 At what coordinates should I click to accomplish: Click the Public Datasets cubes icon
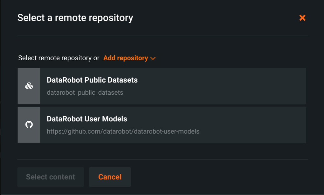point(29,86)
